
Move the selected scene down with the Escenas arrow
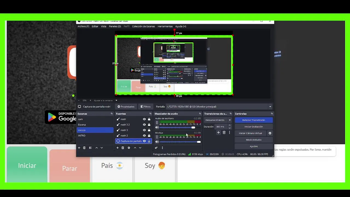[102, 148]
